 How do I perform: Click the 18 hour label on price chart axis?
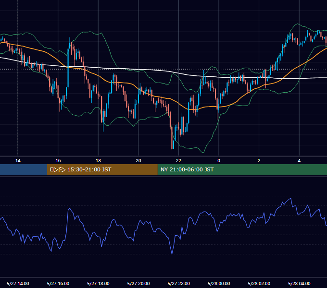(98, 161)
